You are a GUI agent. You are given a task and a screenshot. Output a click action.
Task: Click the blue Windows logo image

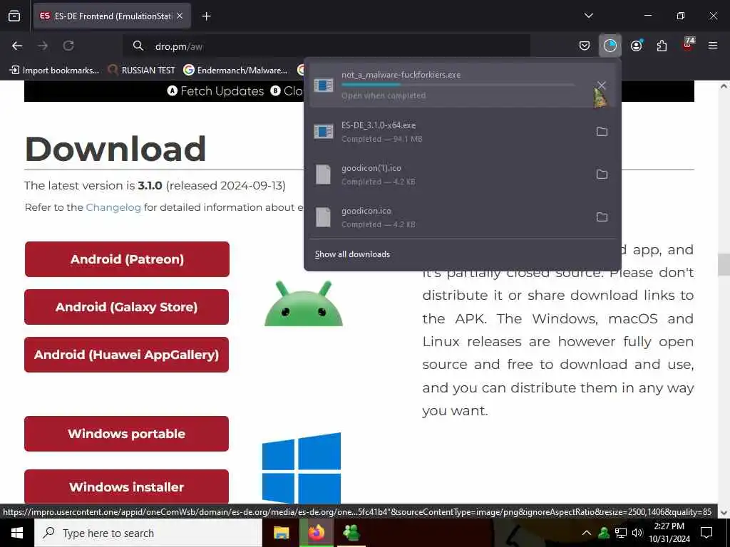(302, 469)
